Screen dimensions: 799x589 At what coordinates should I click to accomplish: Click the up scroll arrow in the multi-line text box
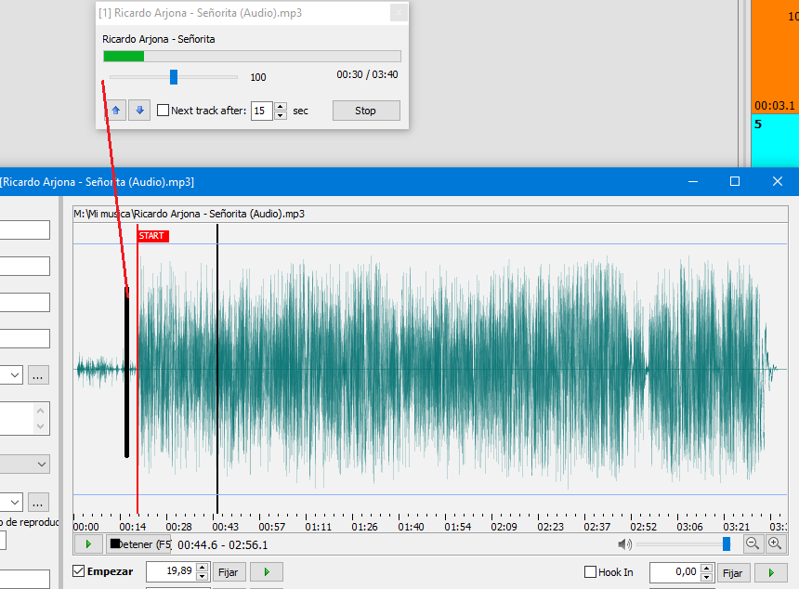[x=41, y=410]
